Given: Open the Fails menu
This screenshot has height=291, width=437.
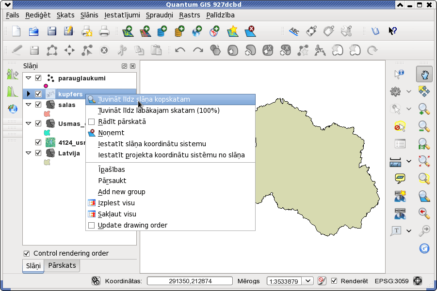Looking at the screenshot, I should [13, 15].
